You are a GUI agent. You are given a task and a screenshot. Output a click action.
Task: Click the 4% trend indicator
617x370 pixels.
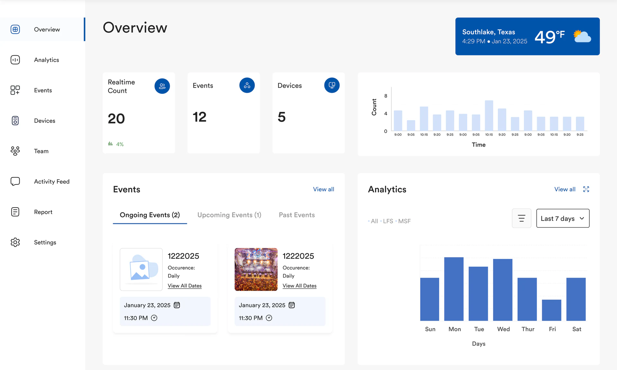tap(116, 144)
